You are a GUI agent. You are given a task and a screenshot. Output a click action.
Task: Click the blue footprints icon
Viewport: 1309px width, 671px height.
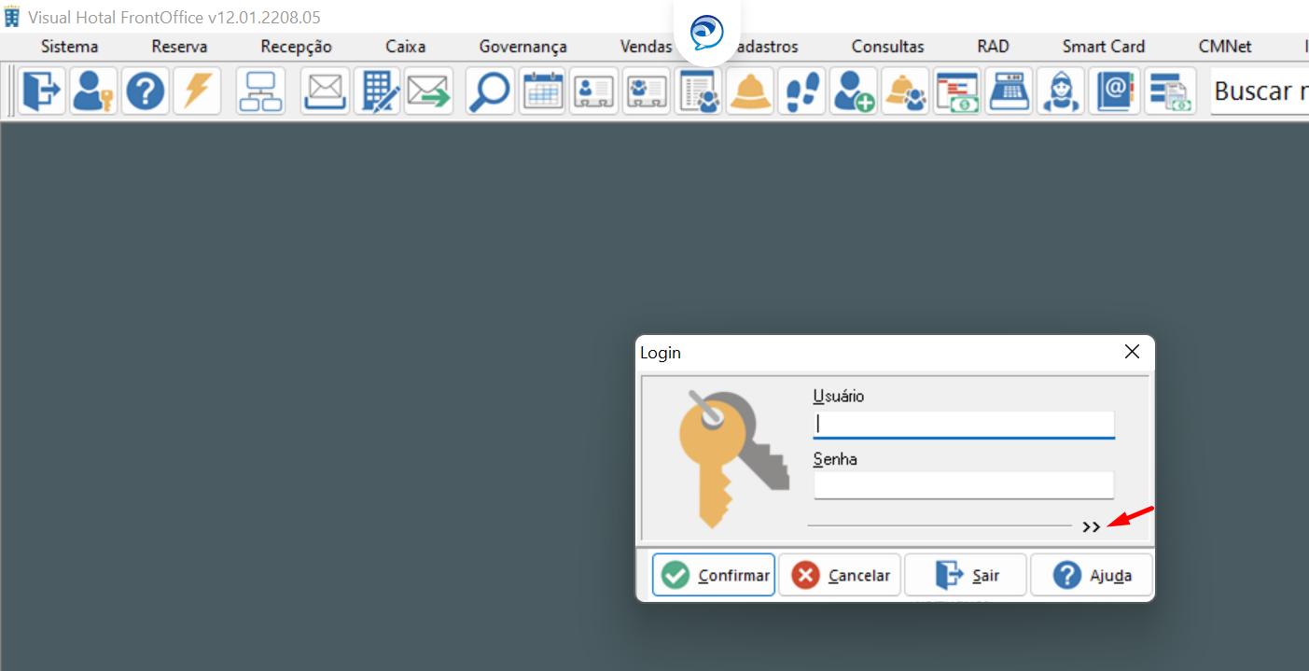coord(801,91)
